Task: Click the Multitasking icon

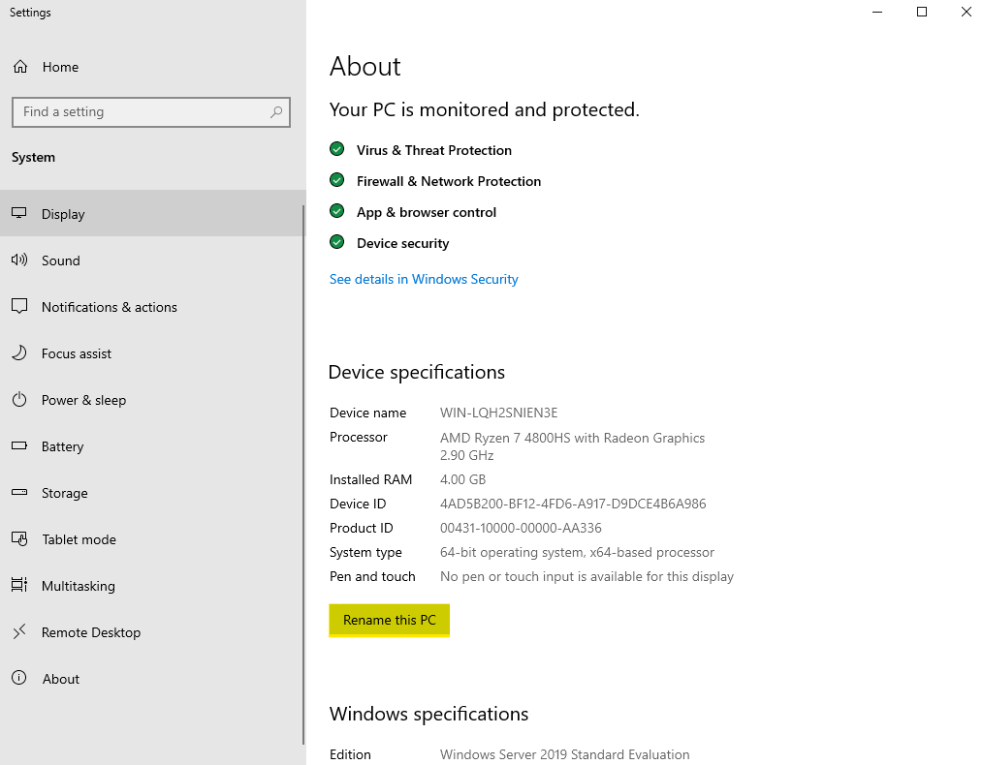Action: click(x=19, y=585)
